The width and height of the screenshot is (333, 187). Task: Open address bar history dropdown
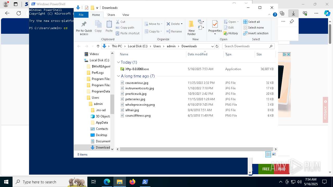212,46
